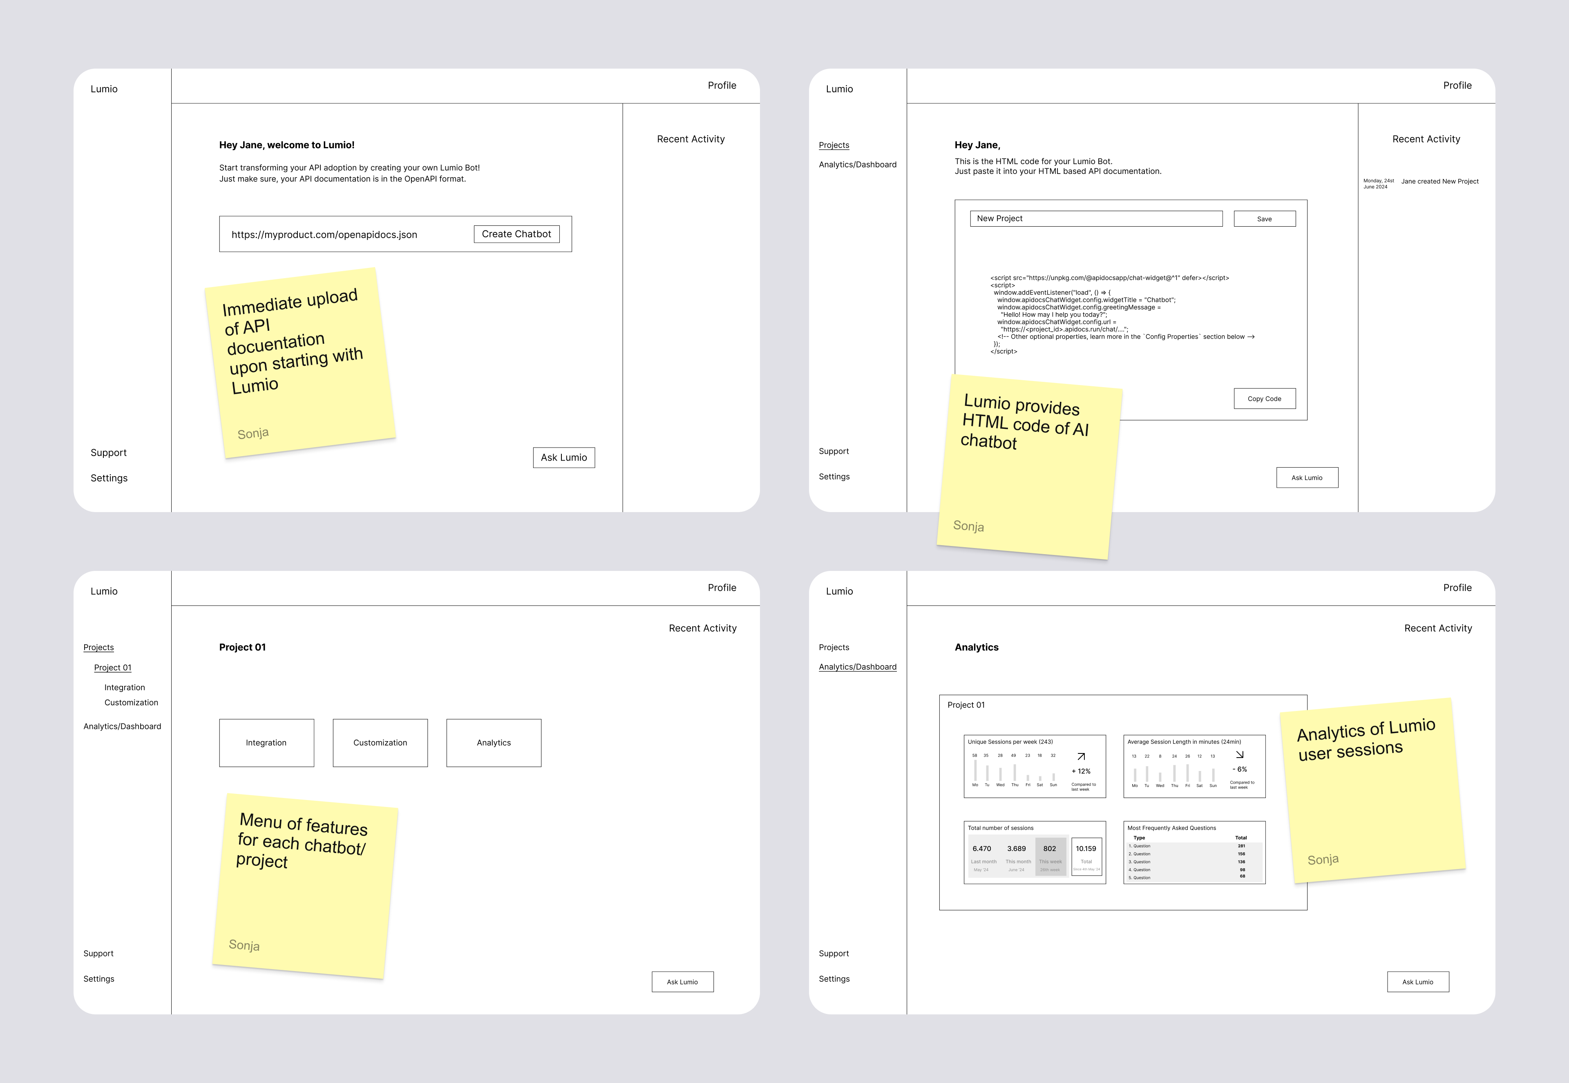Click 'Jane created New Project' activity entry

1439,181
